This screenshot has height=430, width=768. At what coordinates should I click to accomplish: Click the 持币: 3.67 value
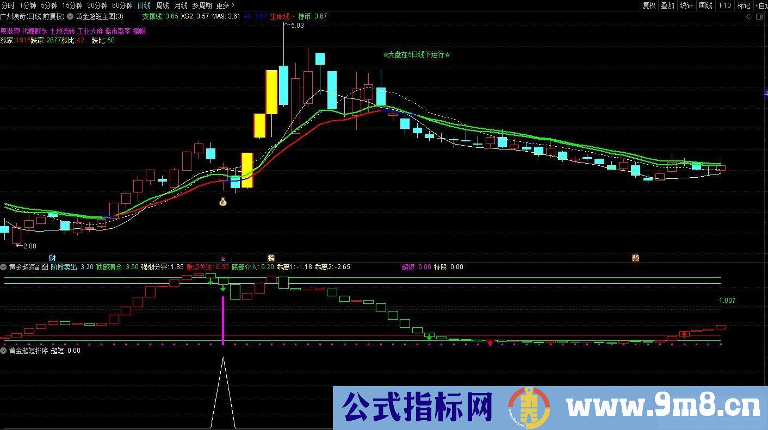click(x=313, y=16)
